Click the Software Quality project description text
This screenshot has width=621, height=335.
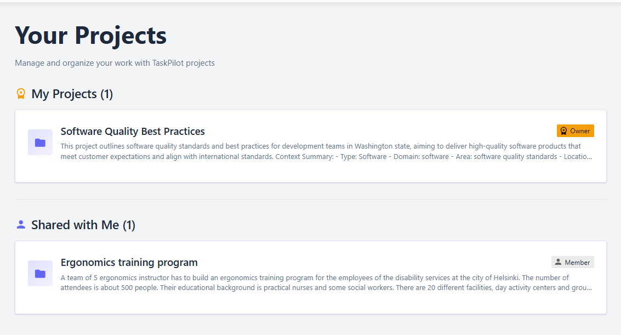326,151
